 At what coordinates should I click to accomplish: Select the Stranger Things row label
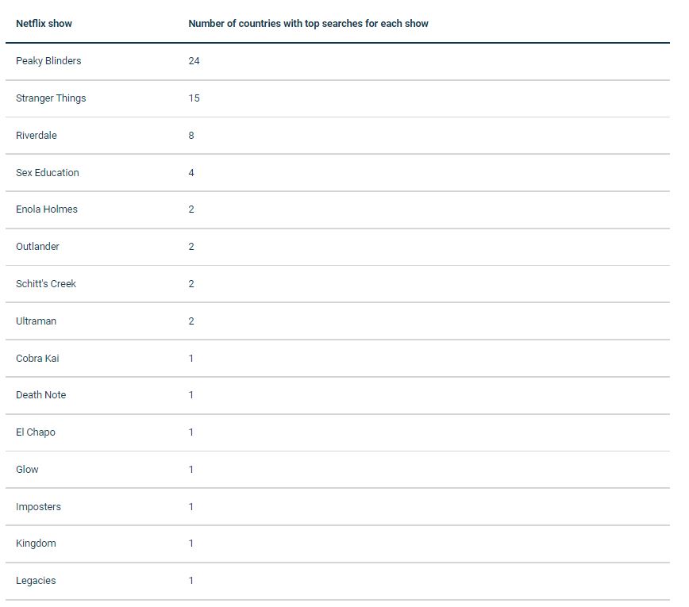[51, 98]
